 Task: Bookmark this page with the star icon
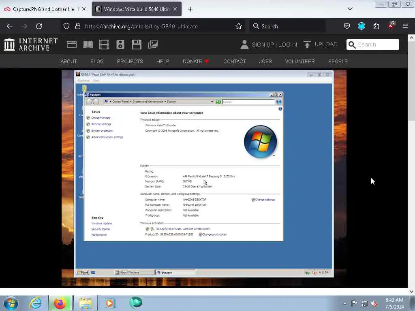[239, 26]
